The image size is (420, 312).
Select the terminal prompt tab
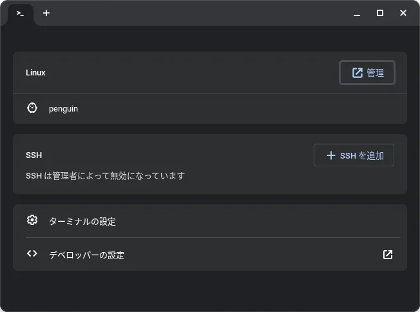(21, 14)
